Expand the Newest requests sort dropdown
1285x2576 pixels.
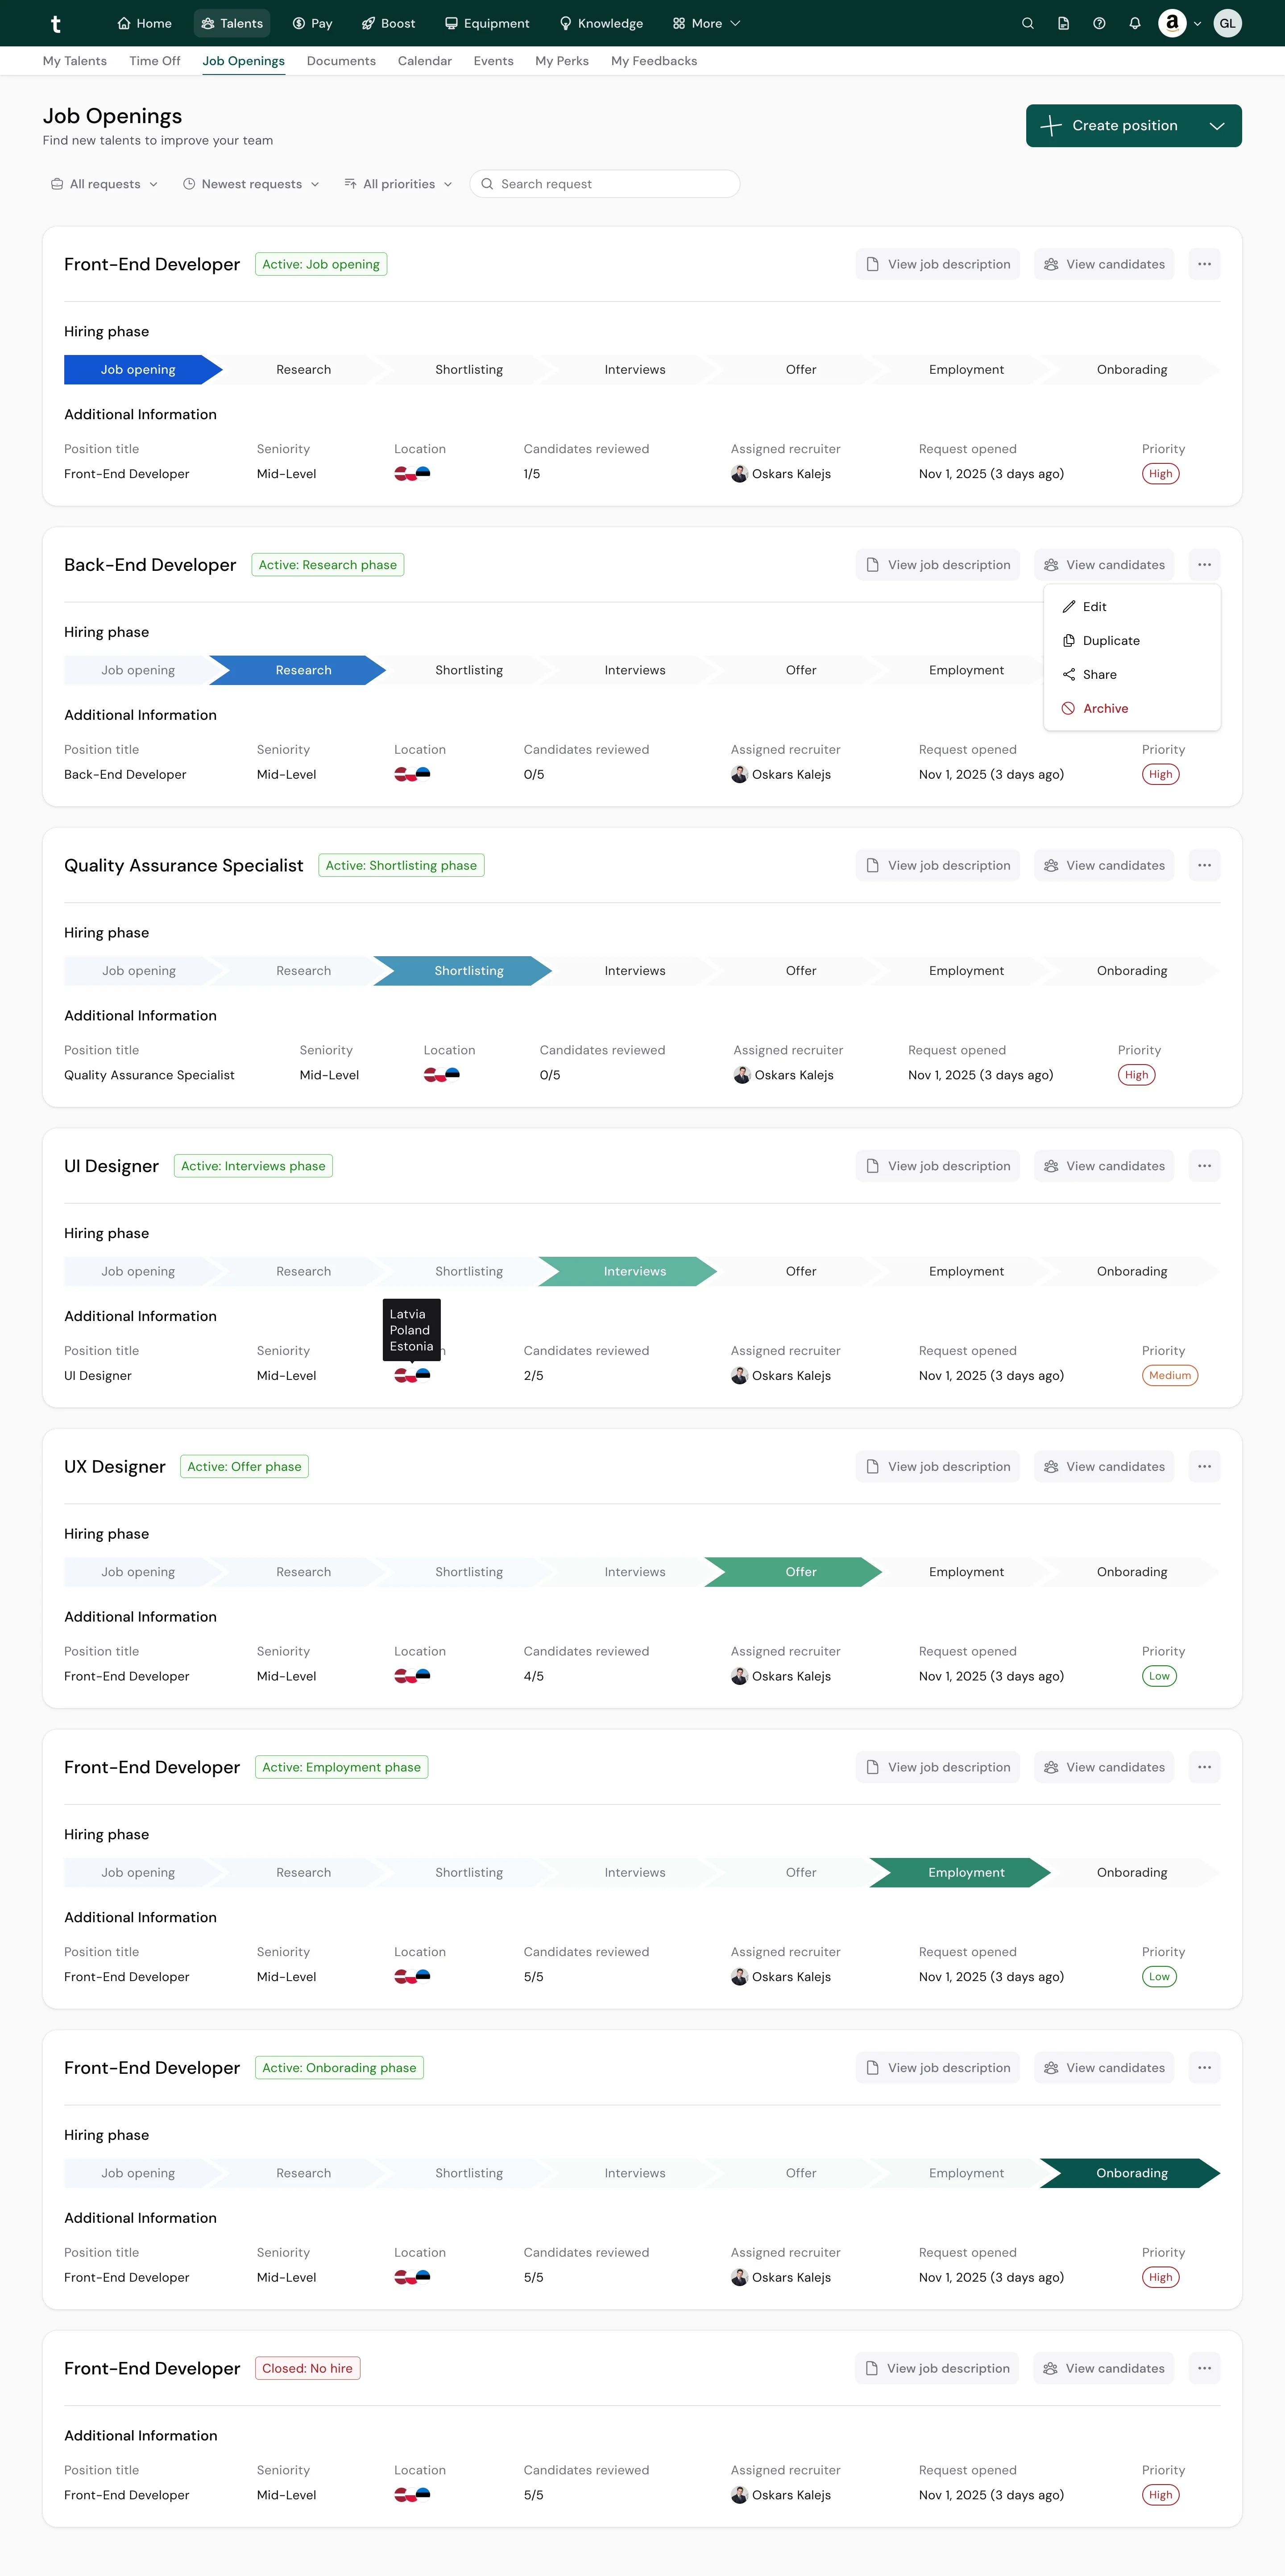pyautogui.click(x=251, y=184)
